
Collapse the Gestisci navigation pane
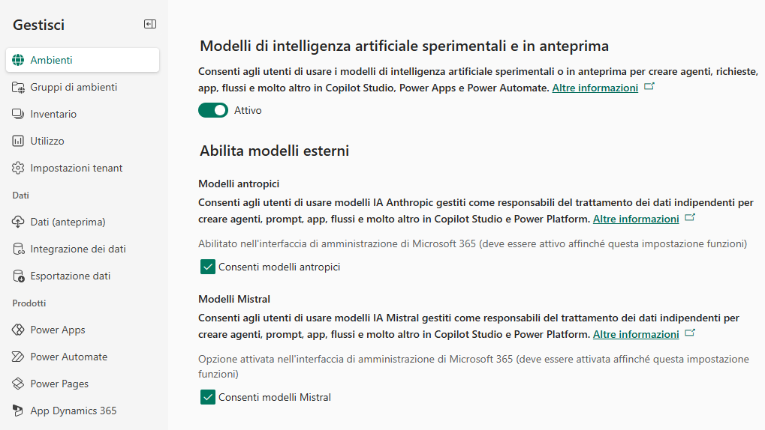point(150,25)
